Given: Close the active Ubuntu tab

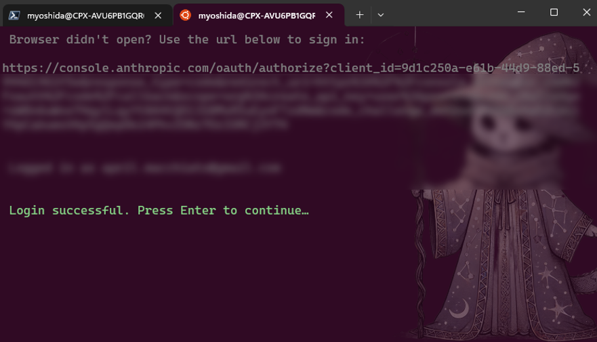Looking at the screenshot, I should pos(329,15).
